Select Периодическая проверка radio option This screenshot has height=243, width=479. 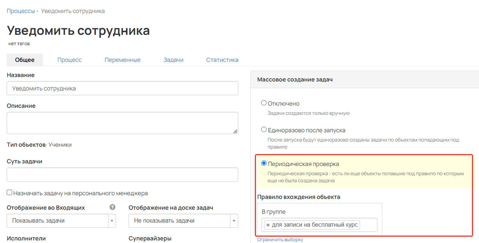pos(263,163)
